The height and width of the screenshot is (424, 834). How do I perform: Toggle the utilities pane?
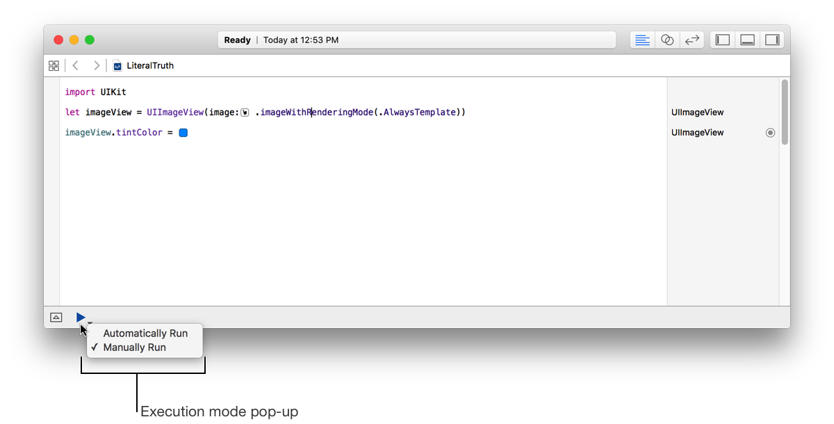[772, 40]
